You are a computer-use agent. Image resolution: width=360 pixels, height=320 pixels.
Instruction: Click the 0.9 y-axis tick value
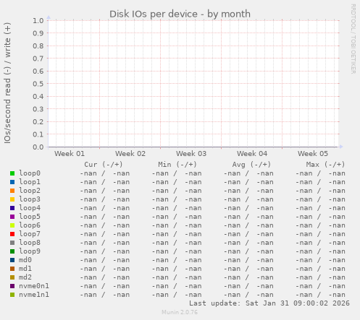[38, 33]
